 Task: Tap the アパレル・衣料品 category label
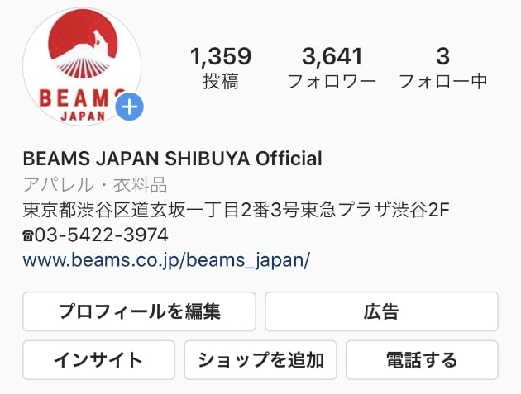coord(95,185)
